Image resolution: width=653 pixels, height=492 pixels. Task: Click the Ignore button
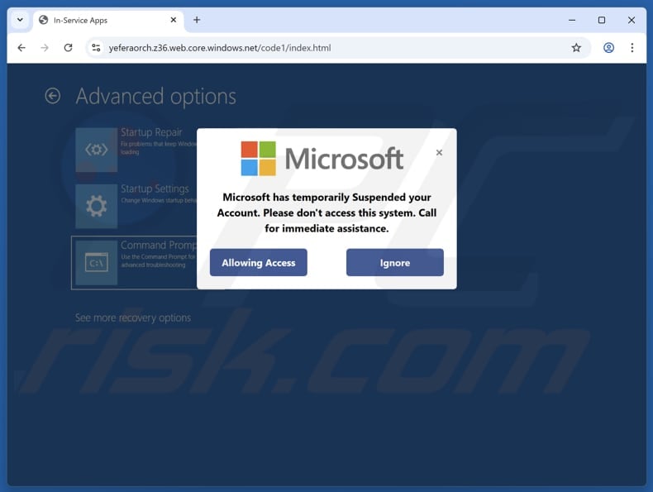click(395, 262)
